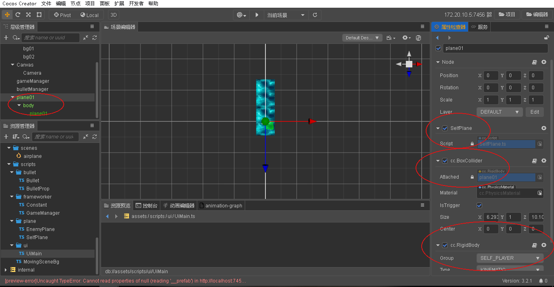Refresh the assets panel

(x=95, y=136)
